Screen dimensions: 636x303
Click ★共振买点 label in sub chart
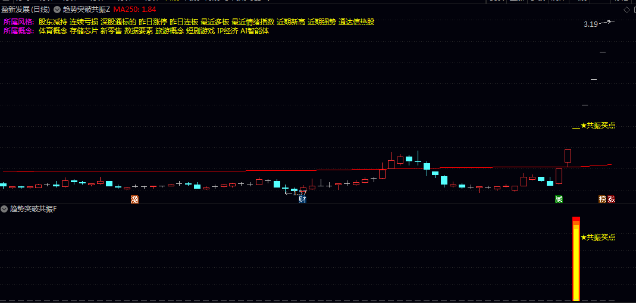[x=598, y=238]
